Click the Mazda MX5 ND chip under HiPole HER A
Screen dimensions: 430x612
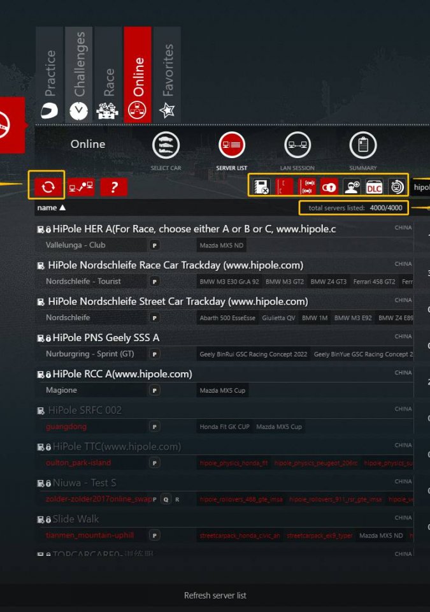click(222, 245)
